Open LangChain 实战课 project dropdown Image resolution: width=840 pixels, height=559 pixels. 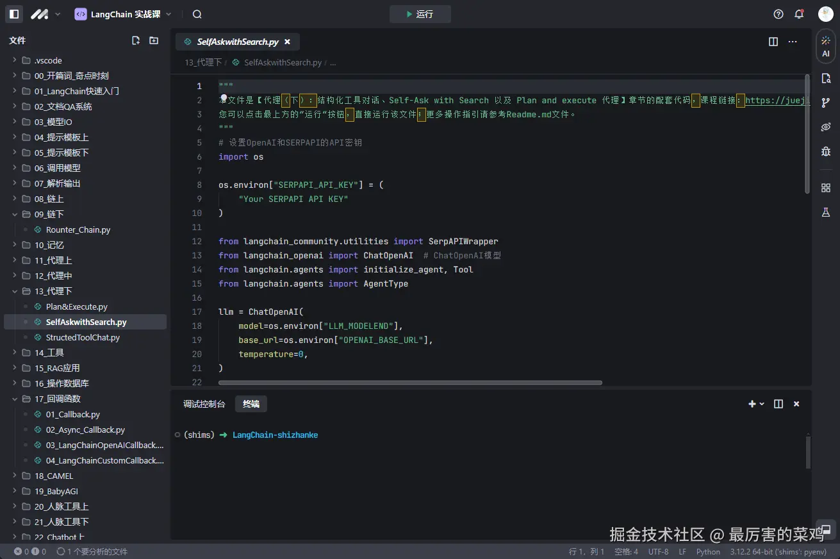click(123, 14)
